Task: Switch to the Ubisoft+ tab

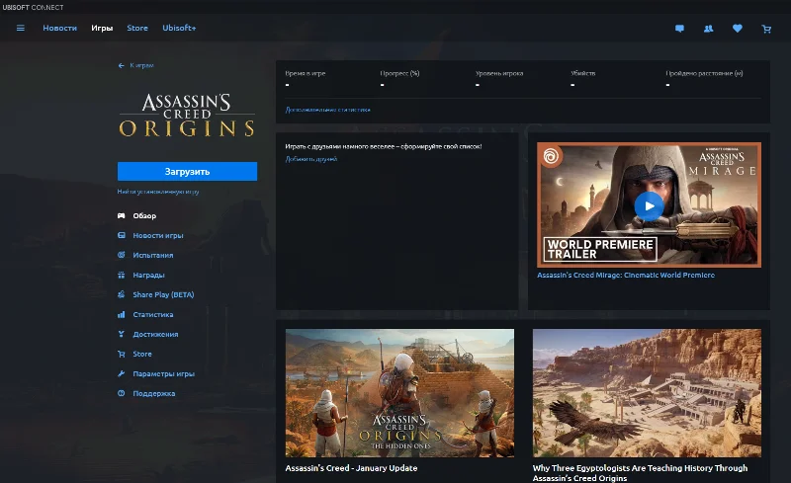Action: (179, 28)
